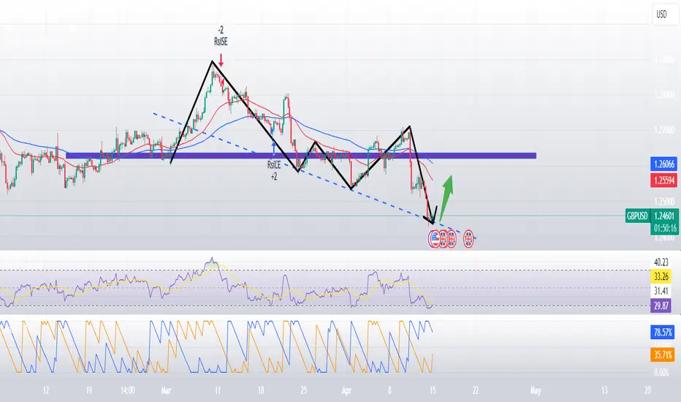Select the purple horizontal support zone rectangle
Image resolution: width=681 pixels, height=402 pixels.
click(301, 156)
